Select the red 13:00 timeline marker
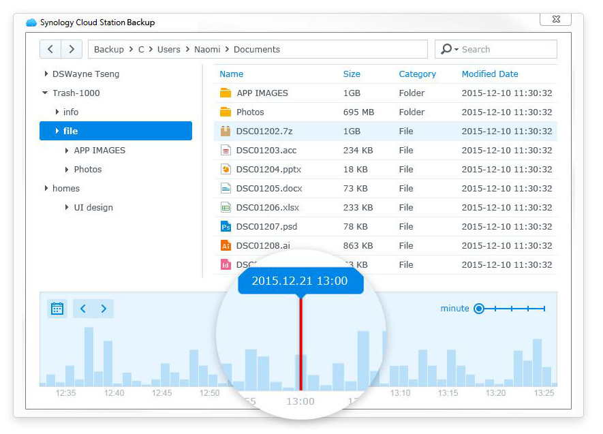The height and width of the screenshot is (434, 603). click(x=300, y=341)
